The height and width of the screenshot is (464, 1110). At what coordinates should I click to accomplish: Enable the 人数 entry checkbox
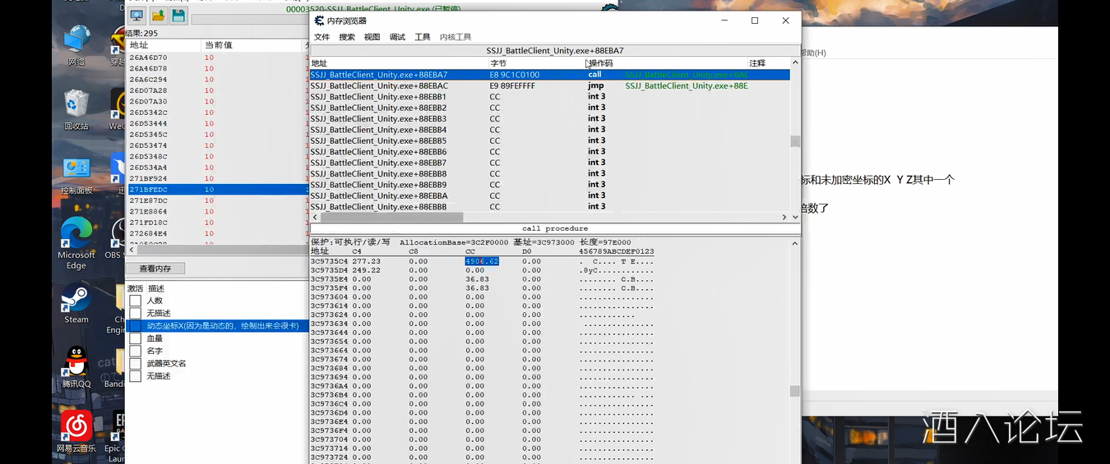point(135,301)
